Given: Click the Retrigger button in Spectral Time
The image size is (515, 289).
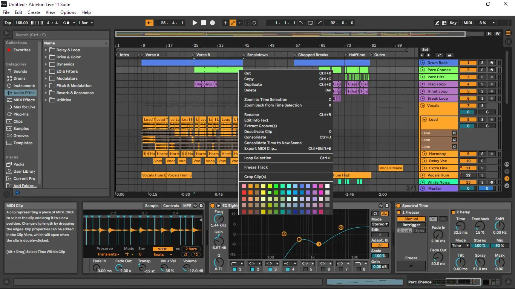Looking at the screenshot, I should tap(411, 225).
